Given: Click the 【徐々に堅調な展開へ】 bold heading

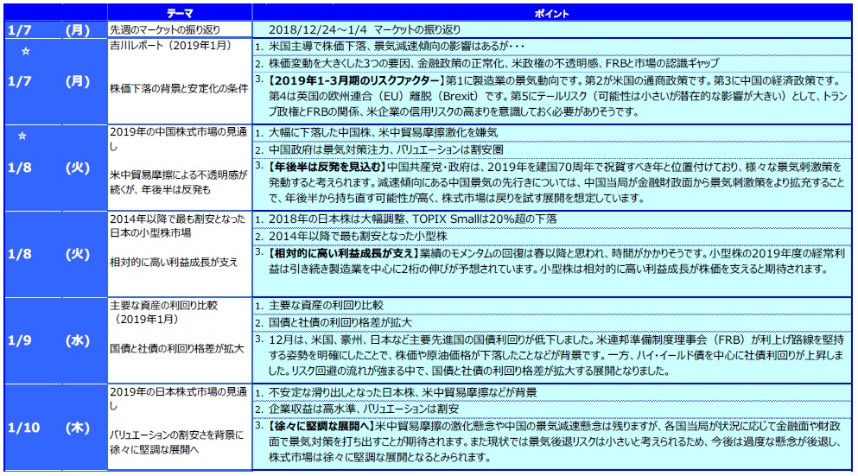Looking at the screenshot, I should [321, 425].
